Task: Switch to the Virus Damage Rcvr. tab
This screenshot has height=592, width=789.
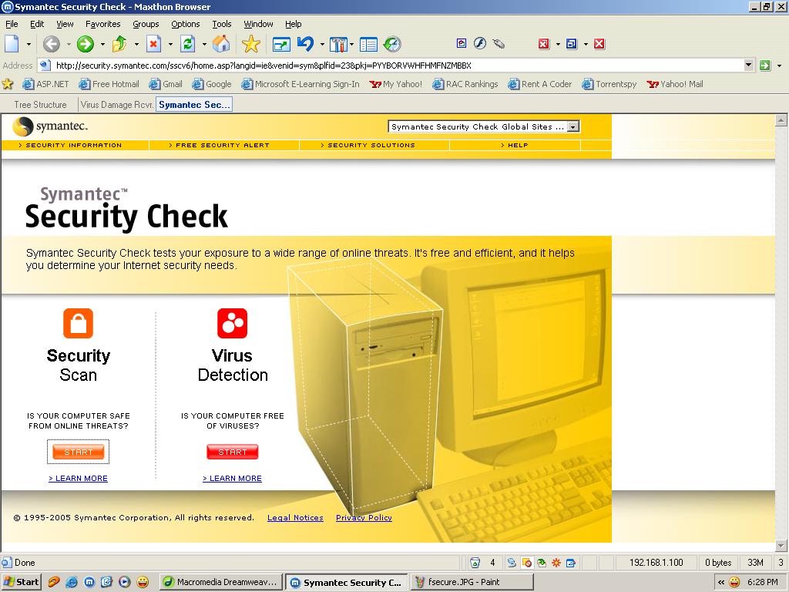Action: pyautogui.click(x=117, y=105)
